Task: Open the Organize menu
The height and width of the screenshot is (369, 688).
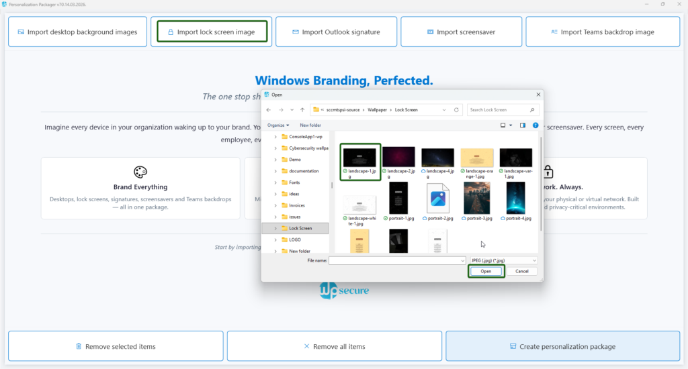Action: point(277,125)
